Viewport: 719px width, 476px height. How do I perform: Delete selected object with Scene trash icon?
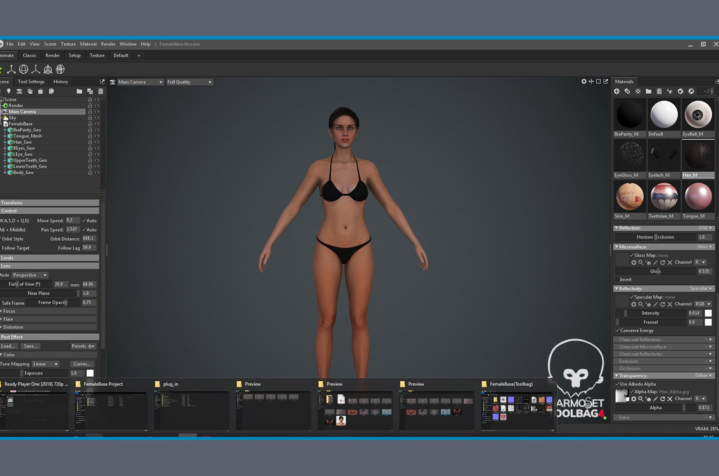(x=101, y=91)
